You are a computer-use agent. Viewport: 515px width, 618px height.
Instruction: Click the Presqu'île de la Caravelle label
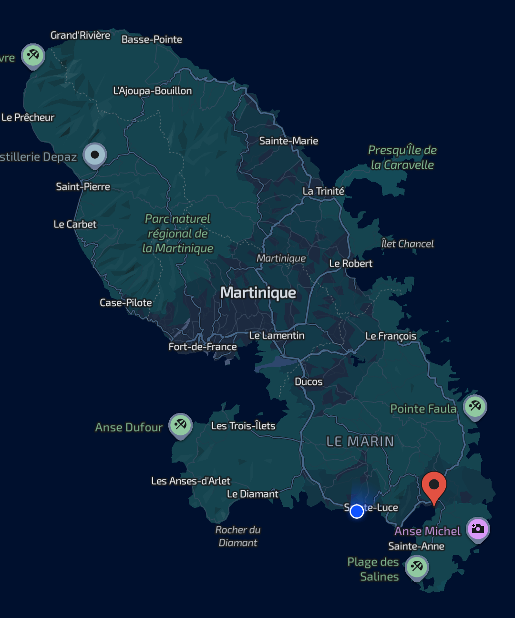pos(402,158)
